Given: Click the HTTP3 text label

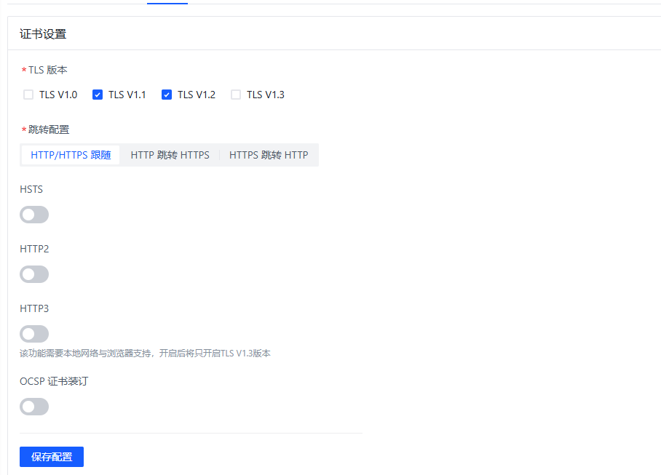Looking at the screenshot, I should 34,309.
